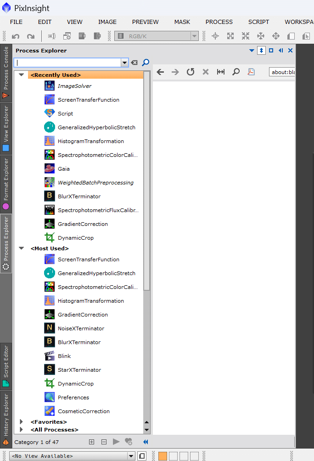Open the SCRIPT menu
The image size is (314, 461).
click(258, 22)
